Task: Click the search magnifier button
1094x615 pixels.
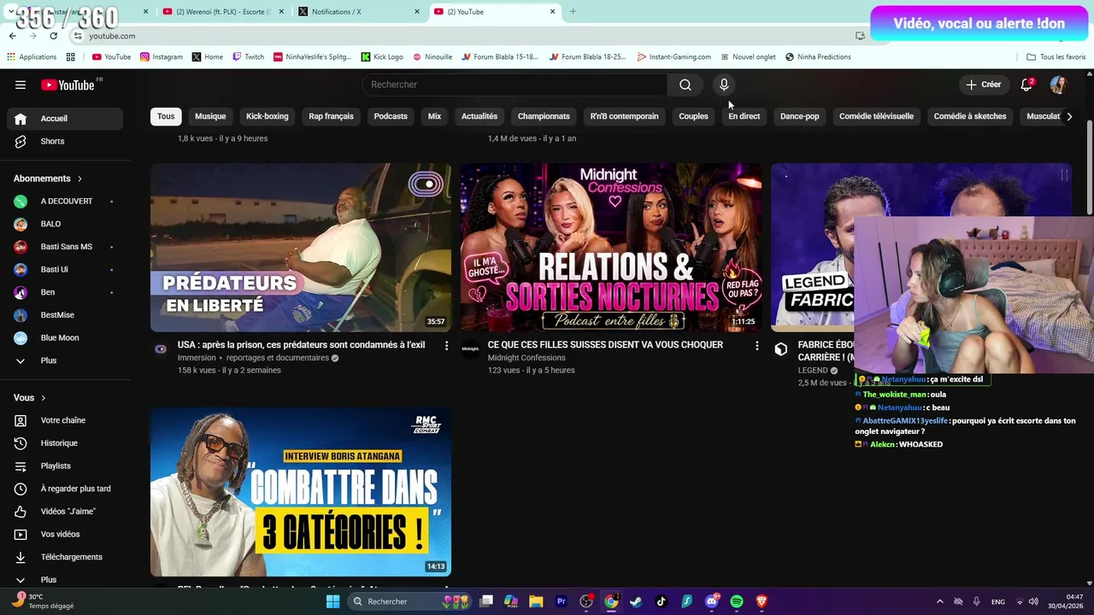Action: (x=685, y=85)
